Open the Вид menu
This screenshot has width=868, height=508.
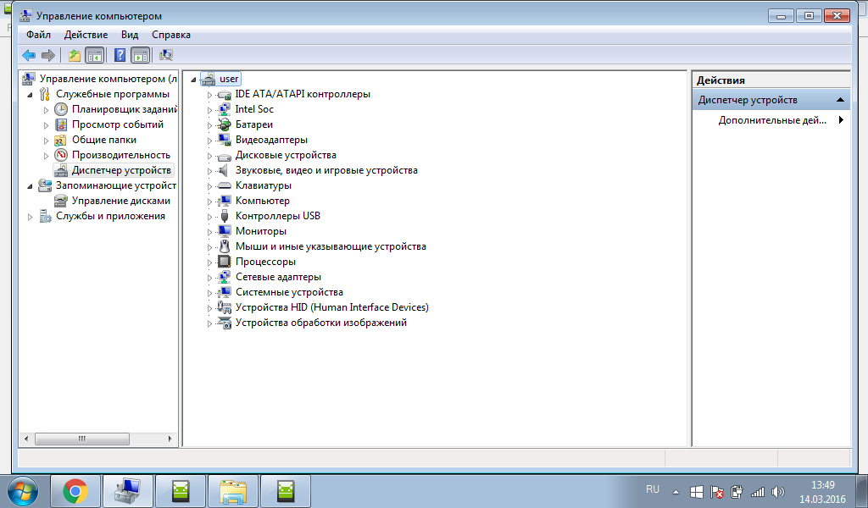tap(130, 35)
